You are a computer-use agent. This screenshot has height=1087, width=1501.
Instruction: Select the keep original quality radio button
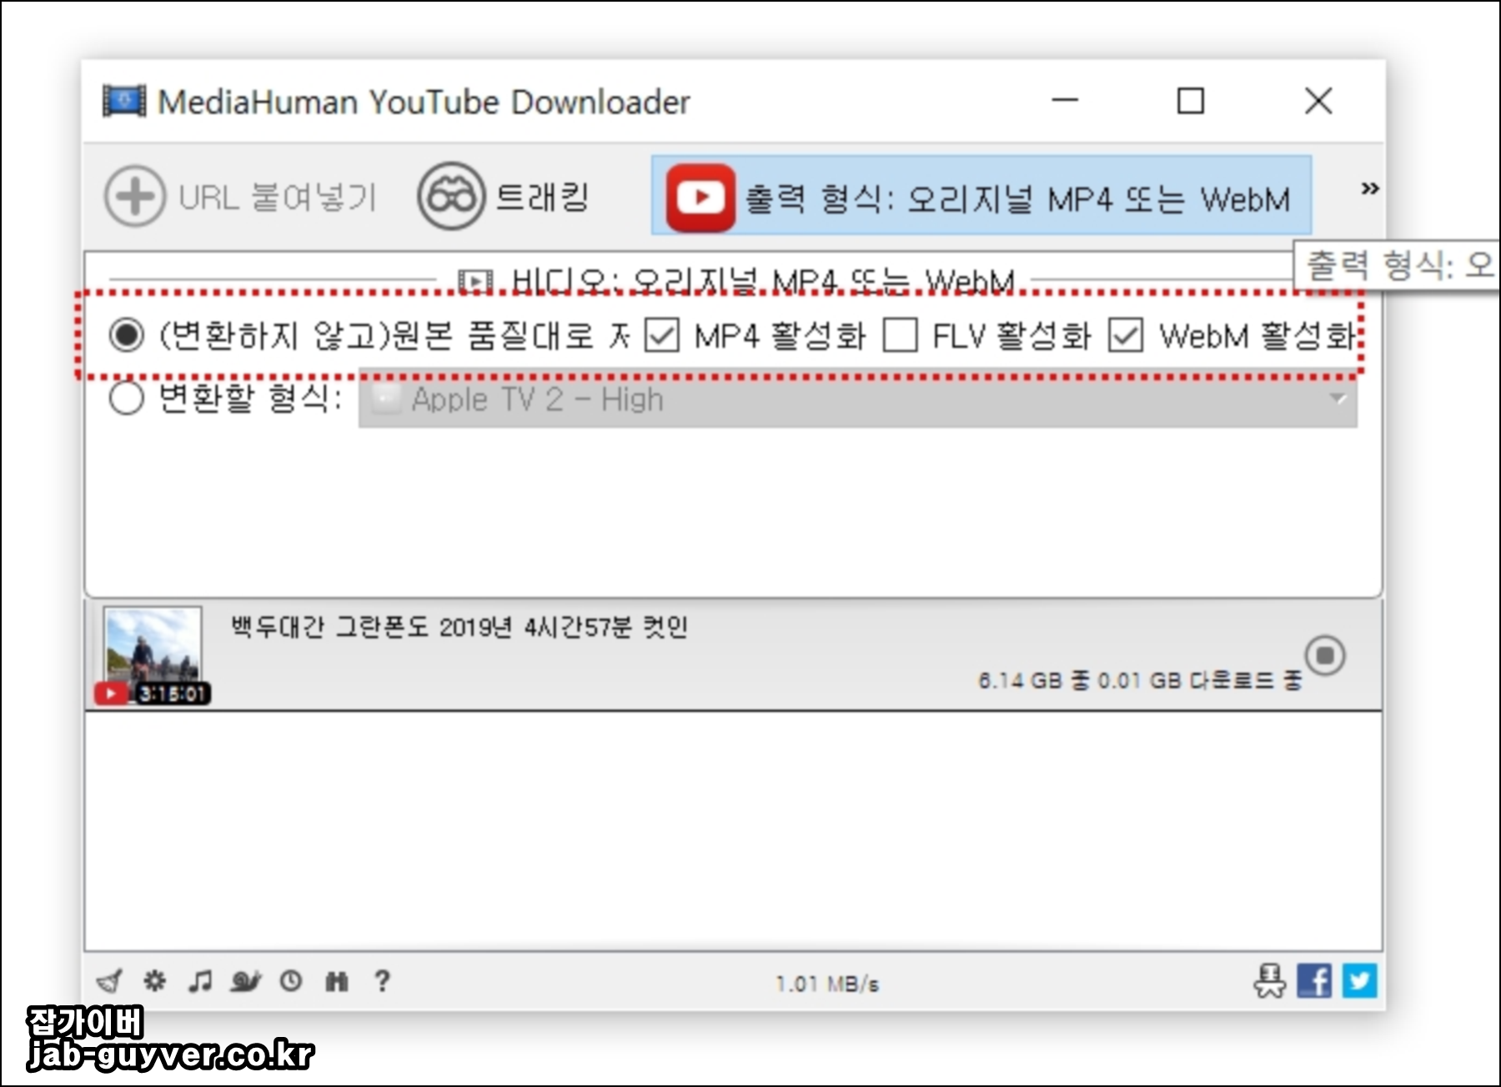click(127, 336)
